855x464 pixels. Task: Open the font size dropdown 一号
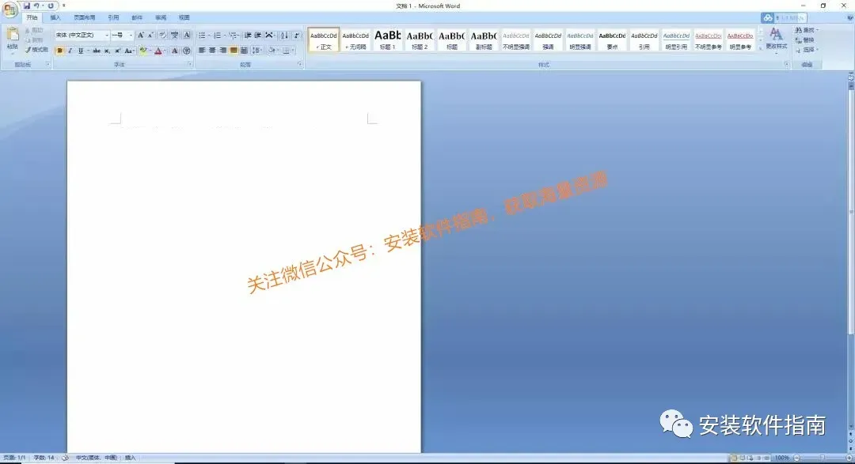pos(131,36)
